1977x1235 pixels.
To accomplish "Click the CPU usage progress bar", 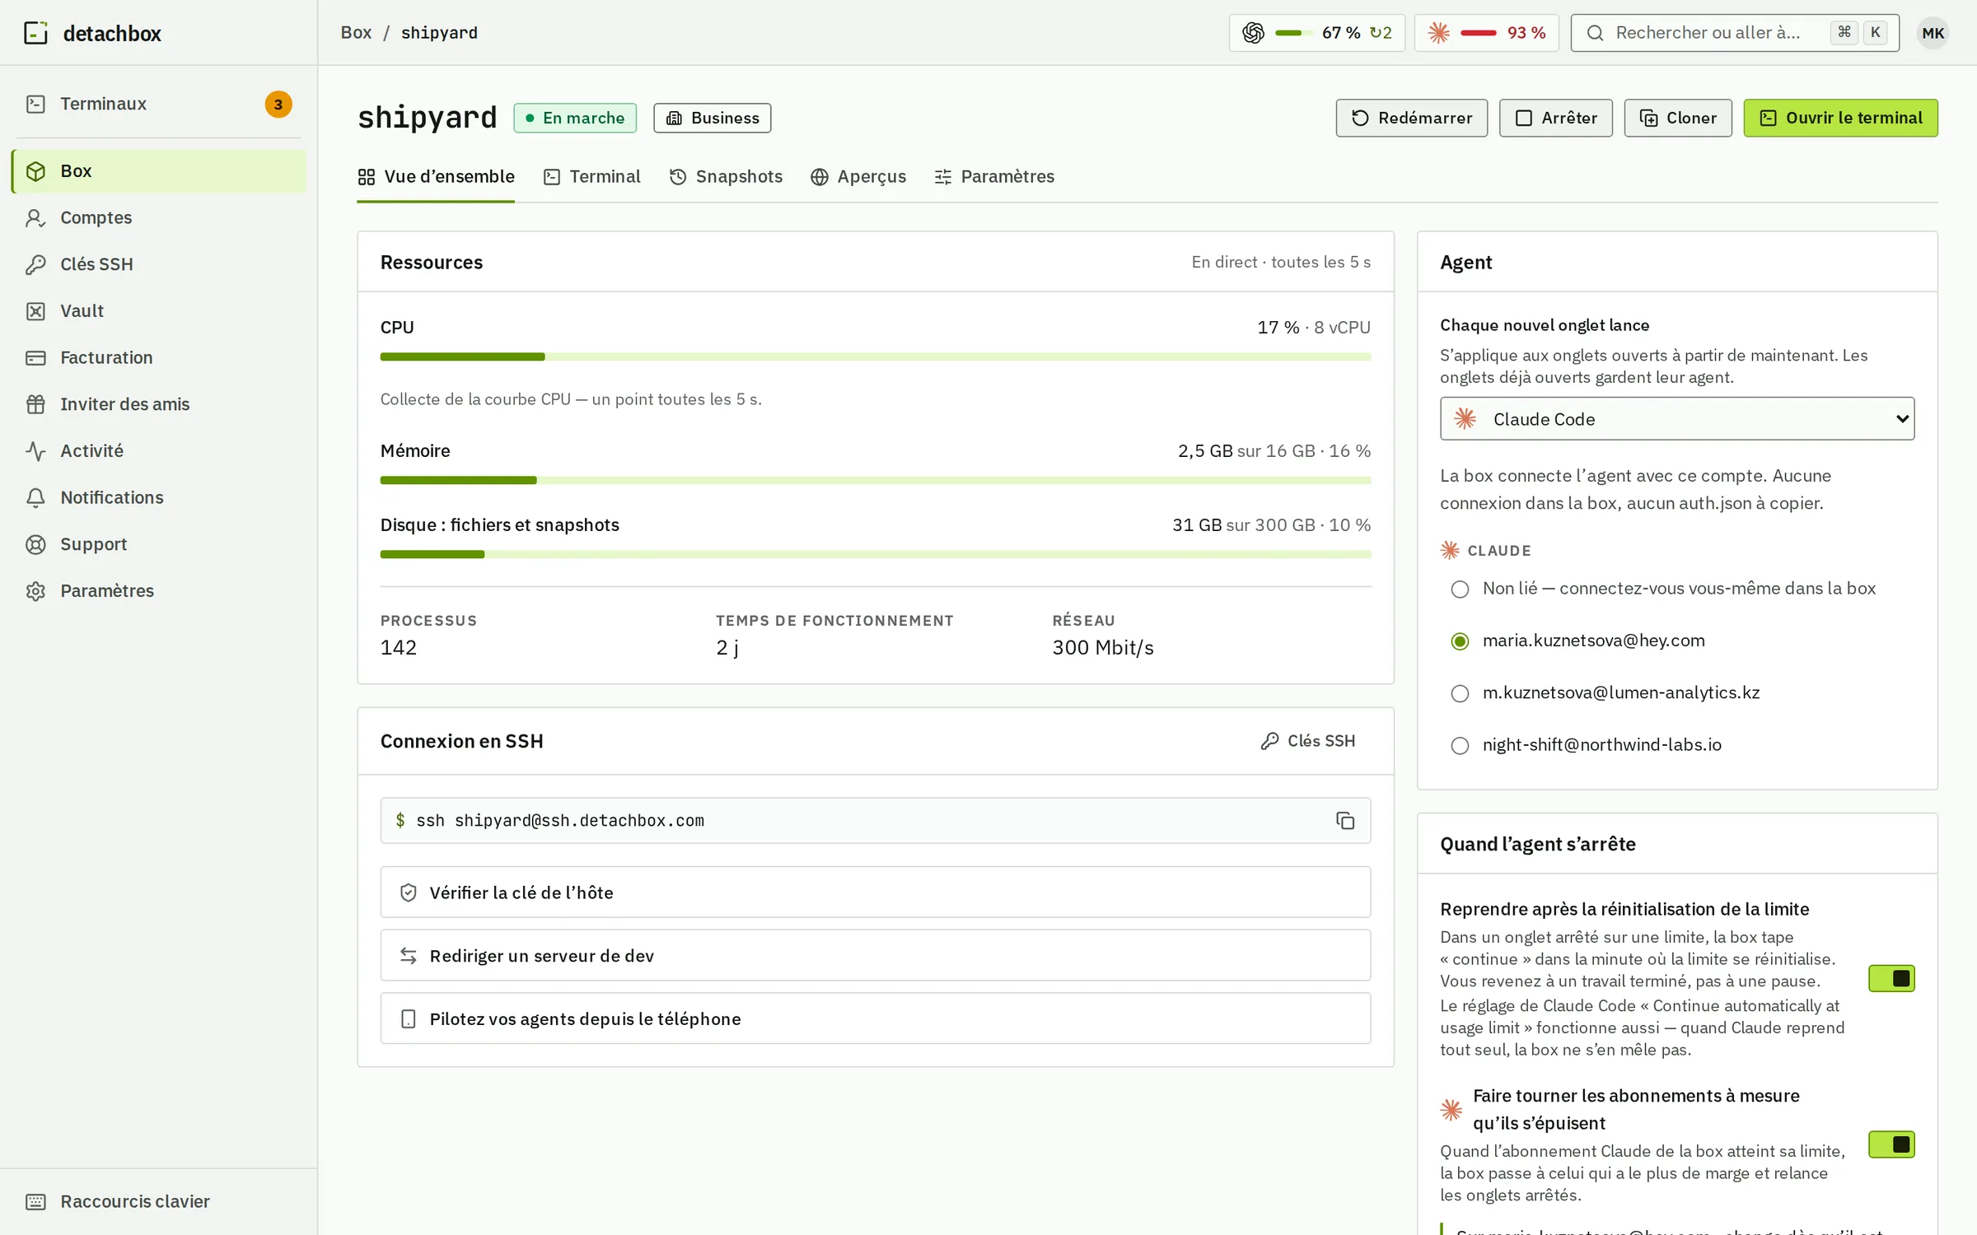I will [875, 357].
